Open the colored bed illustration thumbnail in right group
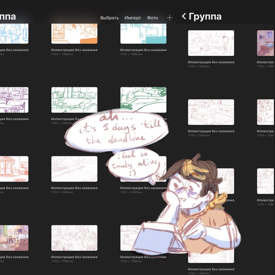Viewport: 275px width, 275px height. coord(266,43)
